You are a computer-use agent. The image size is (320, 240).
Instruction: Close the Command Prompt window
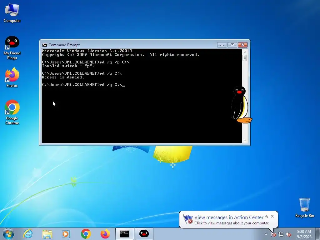point(242,45)
